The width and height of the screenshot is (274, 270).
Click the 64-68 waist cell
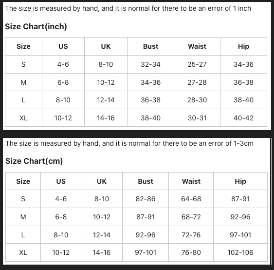[x=191, y=199]
